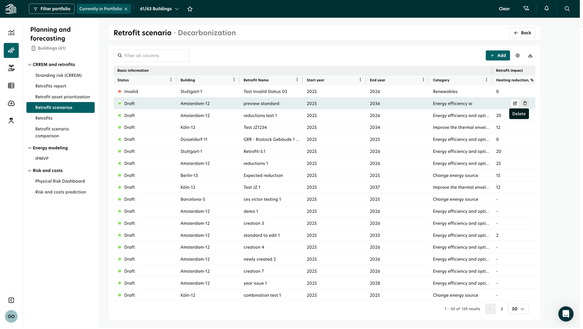This screenshot has height=329, width=583.
Task: Click the company logo in the header
Action: [11, 9]
